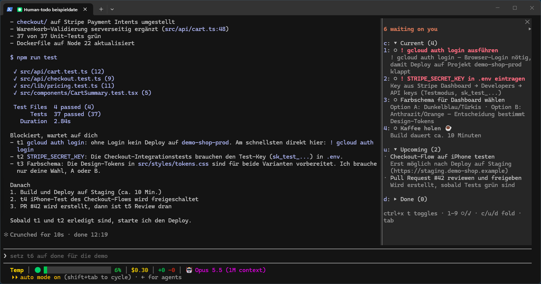
Task: Click the PowerShell icon in the title bar
Action: tap(10, 9)
